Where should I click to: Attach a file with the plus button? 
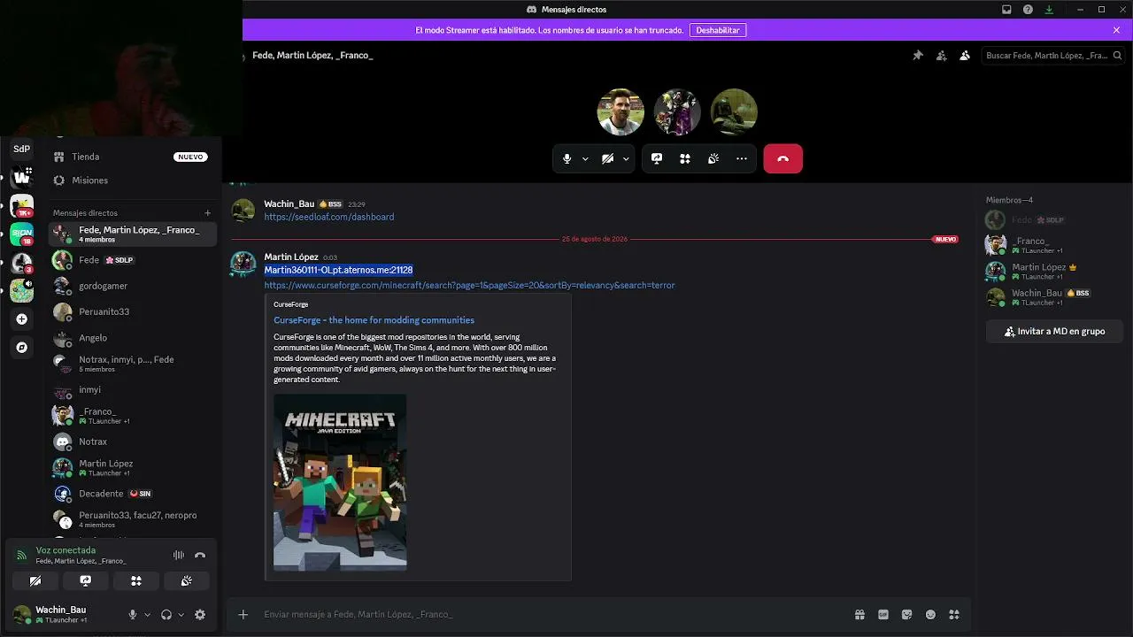[x=243, y=615]
